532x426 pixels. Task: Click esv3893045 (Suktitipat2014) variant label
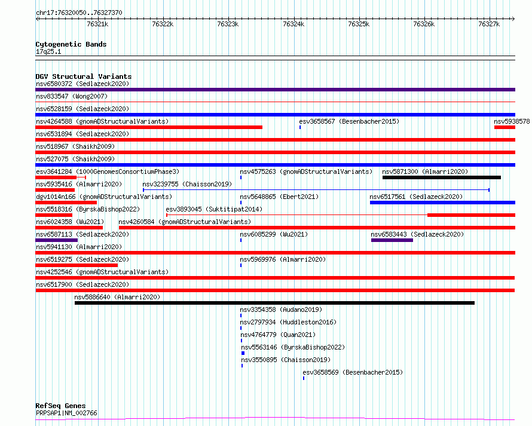pos(214,209)
